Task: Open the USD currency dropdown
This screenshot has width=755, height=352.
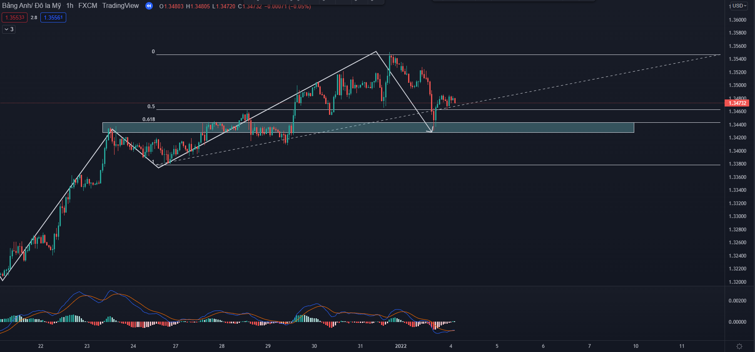Action: point(740,6)
